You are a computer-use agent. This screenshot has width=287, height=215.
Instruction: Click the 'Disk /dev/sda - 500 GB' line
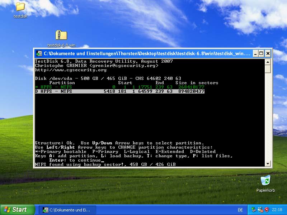click(x=108, y=78)
